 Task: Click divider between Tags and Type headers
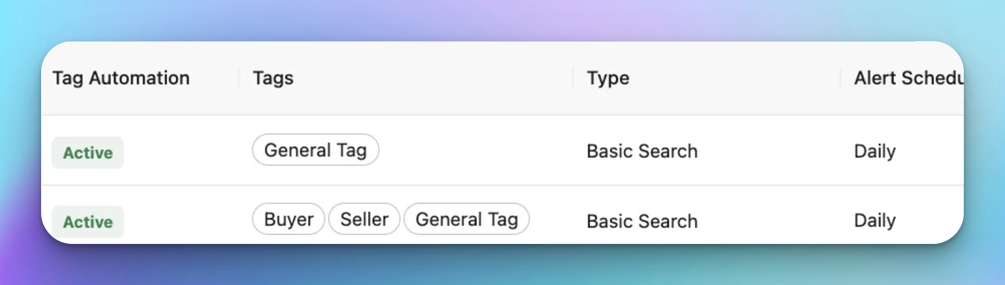pos(573,78)
